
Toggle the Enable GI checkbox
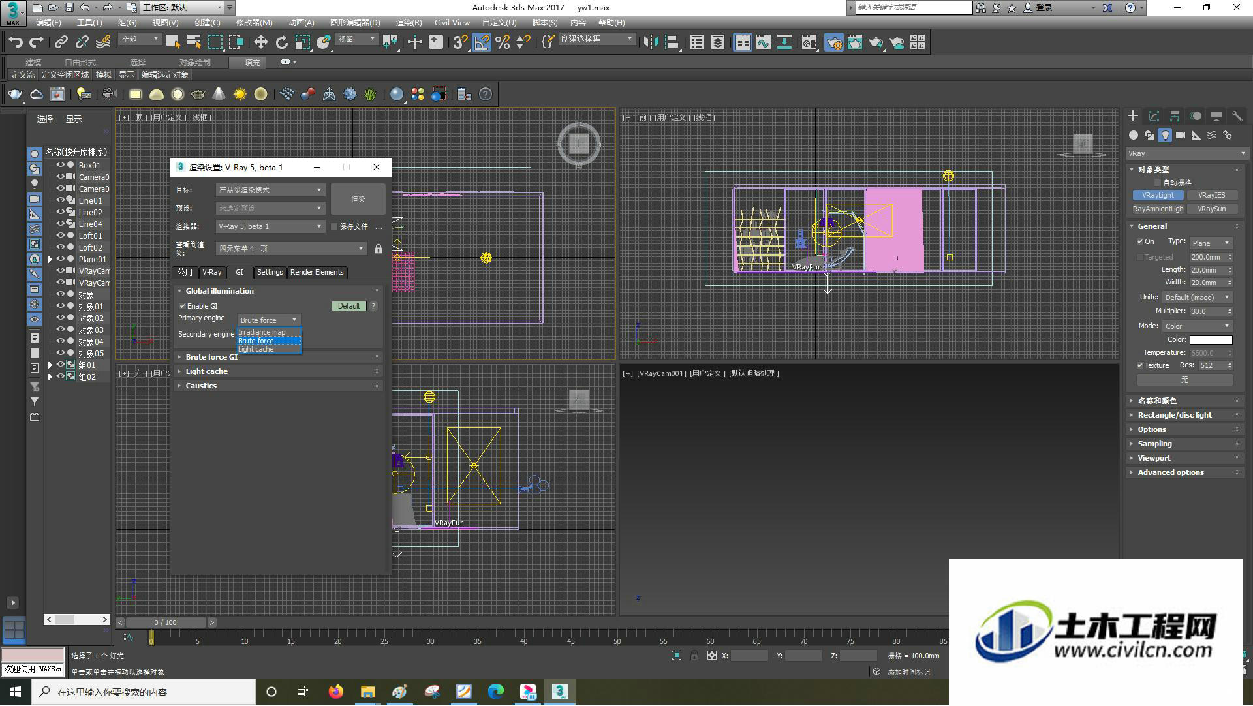pyautogui.click(x=183, y=306)
